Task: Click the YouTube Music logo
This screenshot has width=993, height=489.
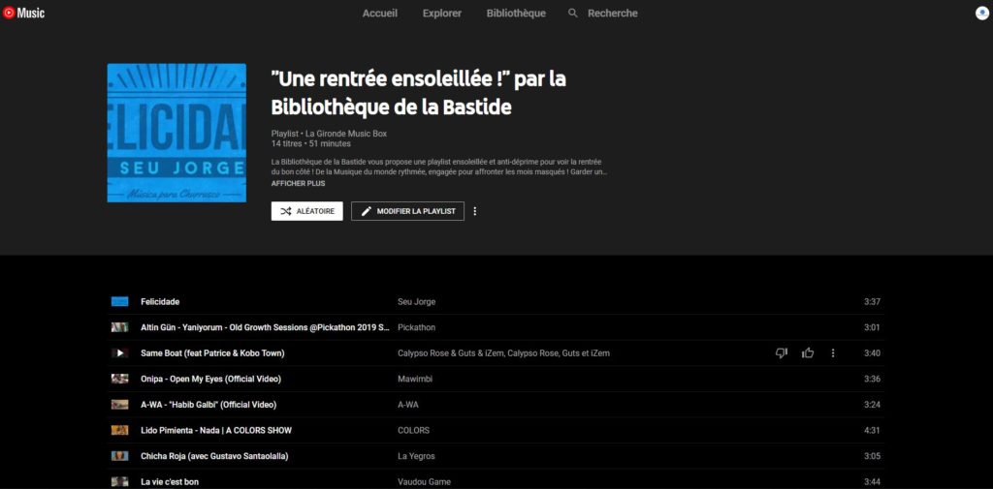Action: 23,13
